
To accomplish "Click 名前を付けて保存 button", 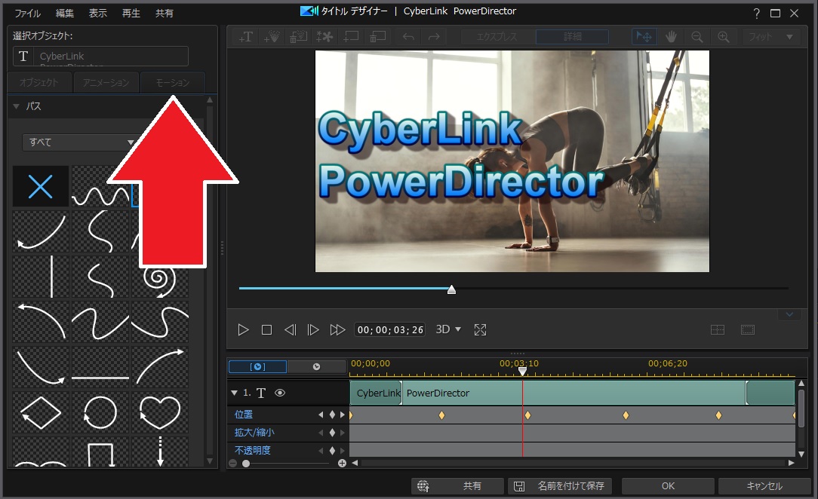I will [560, 486].
